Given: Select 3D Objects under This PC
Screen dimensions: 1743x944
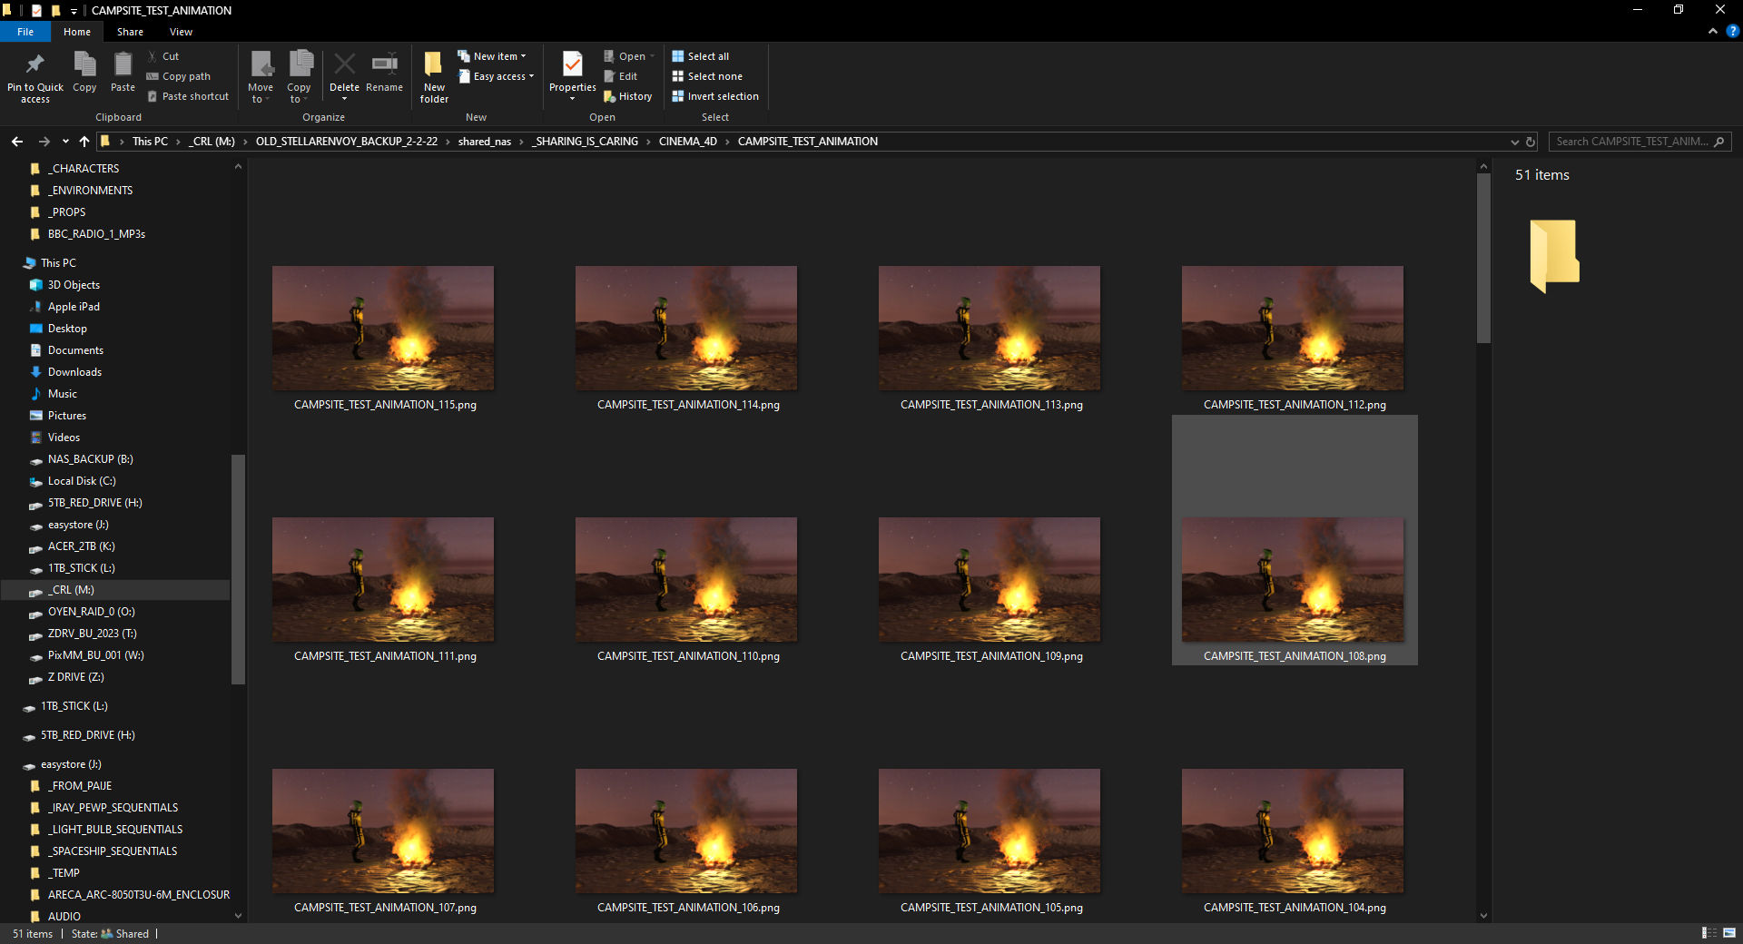Looking at the screenshot, I should [x=74, y=285].
